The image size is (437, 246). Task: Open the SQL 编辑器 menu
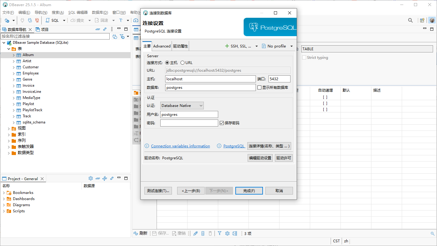point(78,13)
